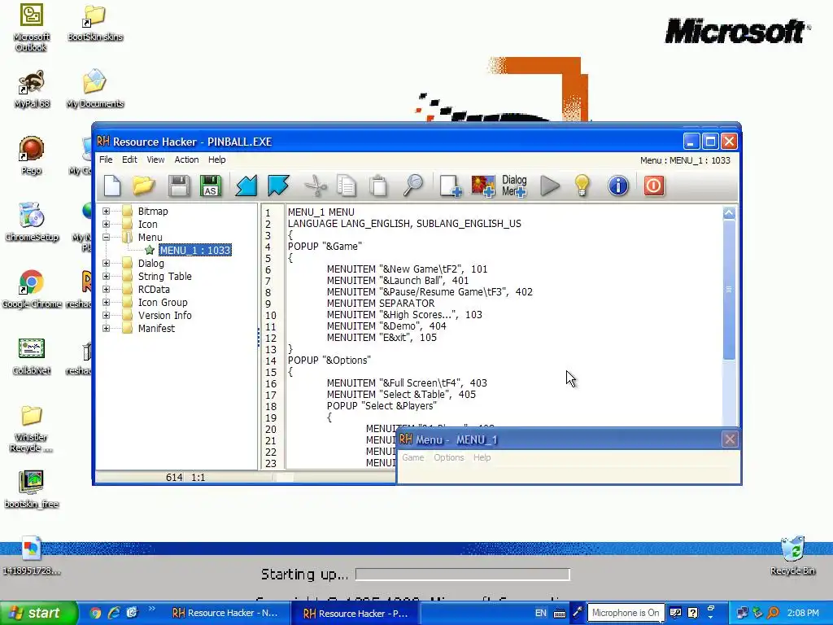This screenshot has width=833, height=625.
Task: Click the light bulb icon
Action: click(x=582, y=186)
